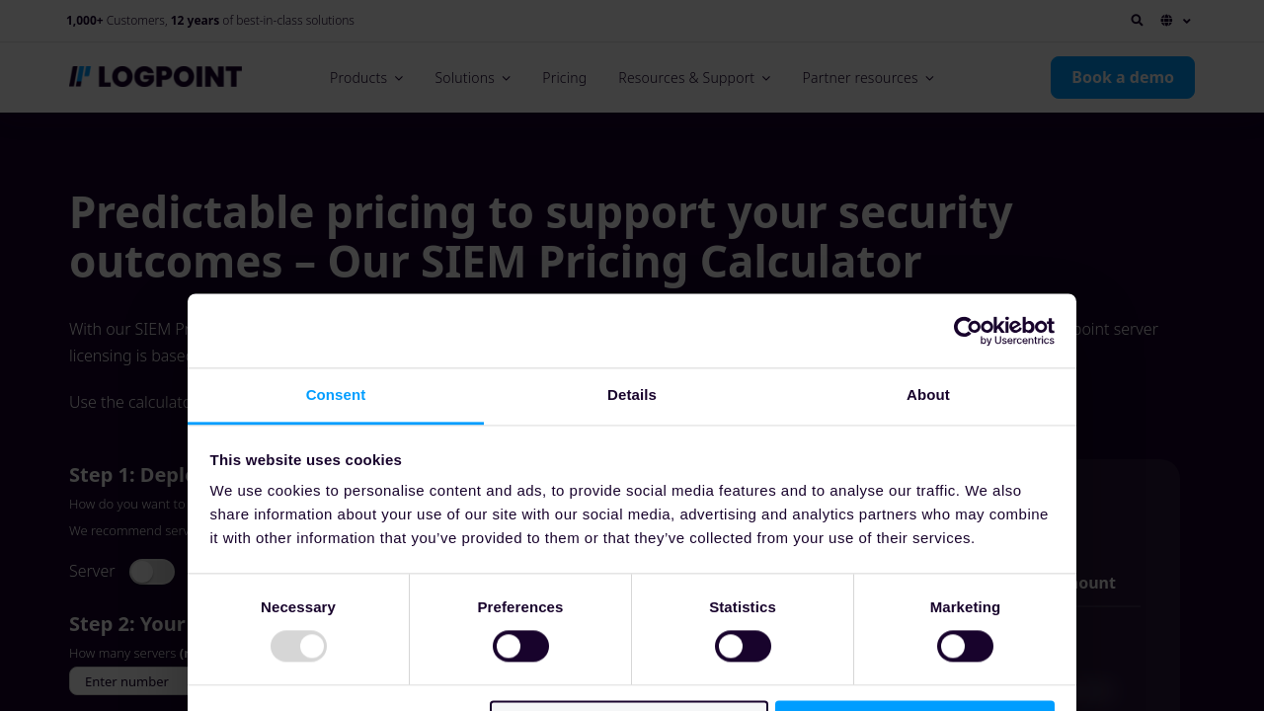Open the Partner resources dropdown
Viewport: 1264px width, 711px height.
coord(867,77)
